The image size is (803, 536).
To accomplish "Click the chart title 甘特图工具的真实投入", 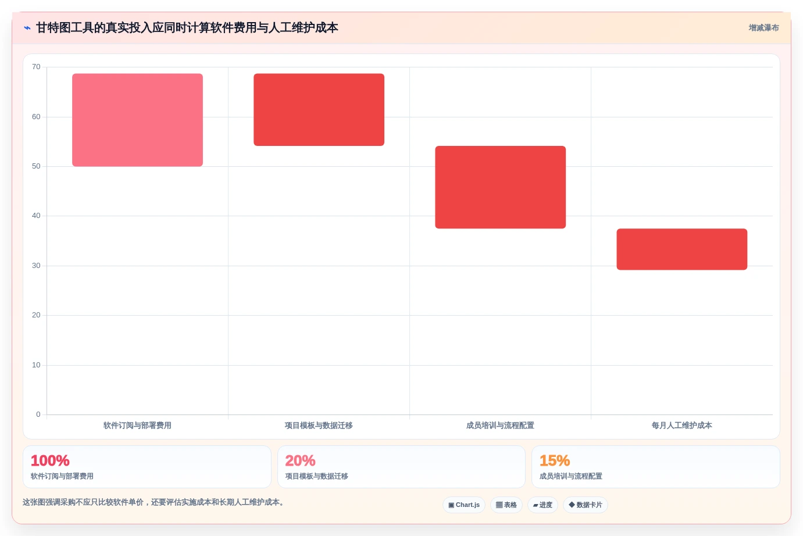I will 187,28.
